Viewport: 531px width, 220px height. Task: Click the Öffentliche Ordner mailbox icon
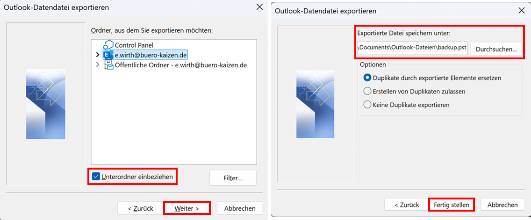pyautogui.click(x=108, y=65)
